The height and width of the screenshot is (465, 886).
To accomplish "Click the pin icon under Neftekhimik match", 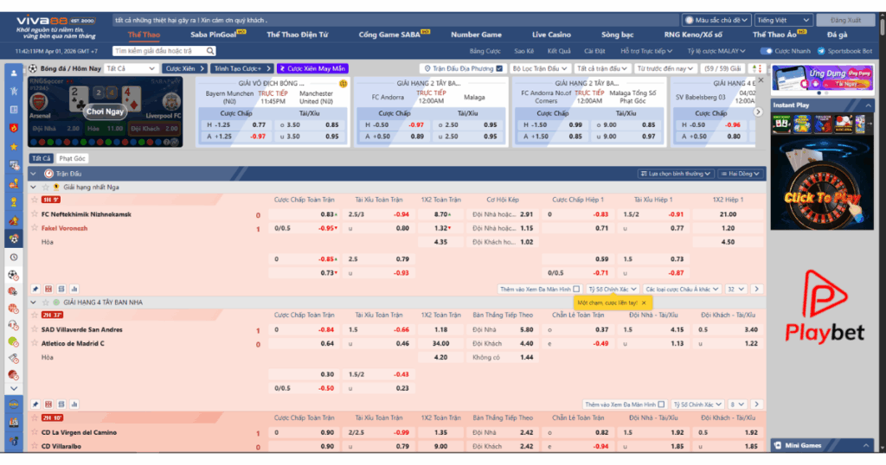I will (x=35, y=289).
